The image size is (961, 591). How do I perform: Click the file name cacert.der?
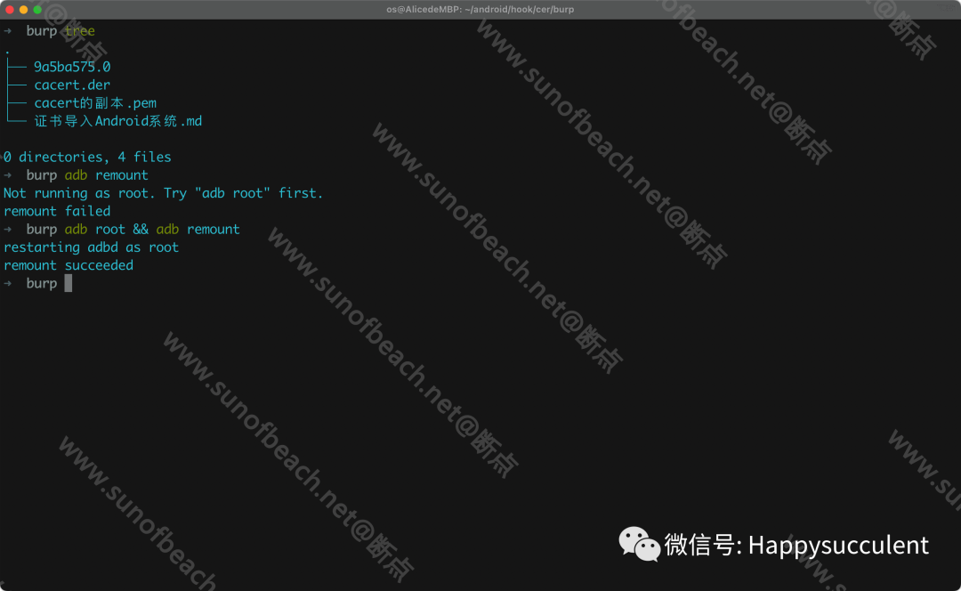click(x=72, y=85)
